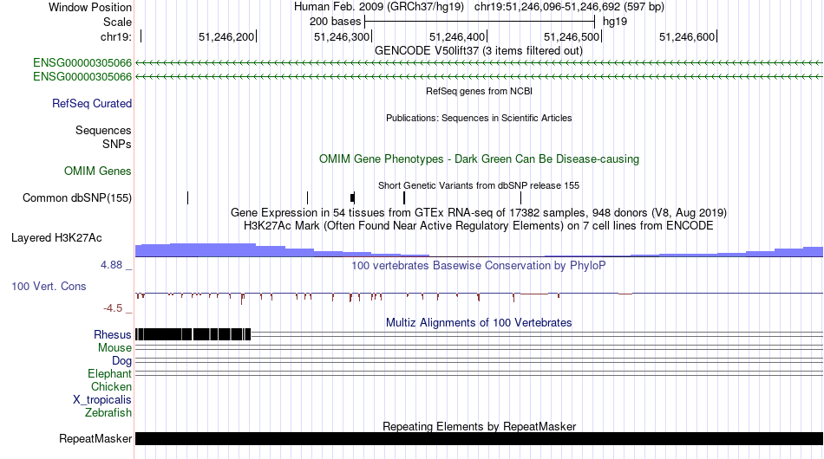
Task: Open the GENCODE V50lift37 track title
Action: 478,51
